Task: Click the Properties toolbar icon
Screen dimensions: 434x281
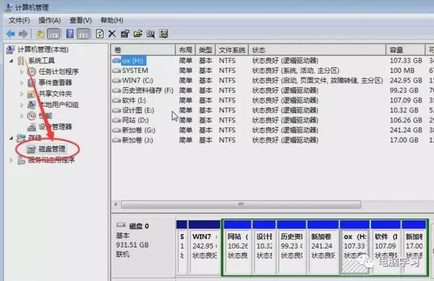Action: tap(125, 33)
